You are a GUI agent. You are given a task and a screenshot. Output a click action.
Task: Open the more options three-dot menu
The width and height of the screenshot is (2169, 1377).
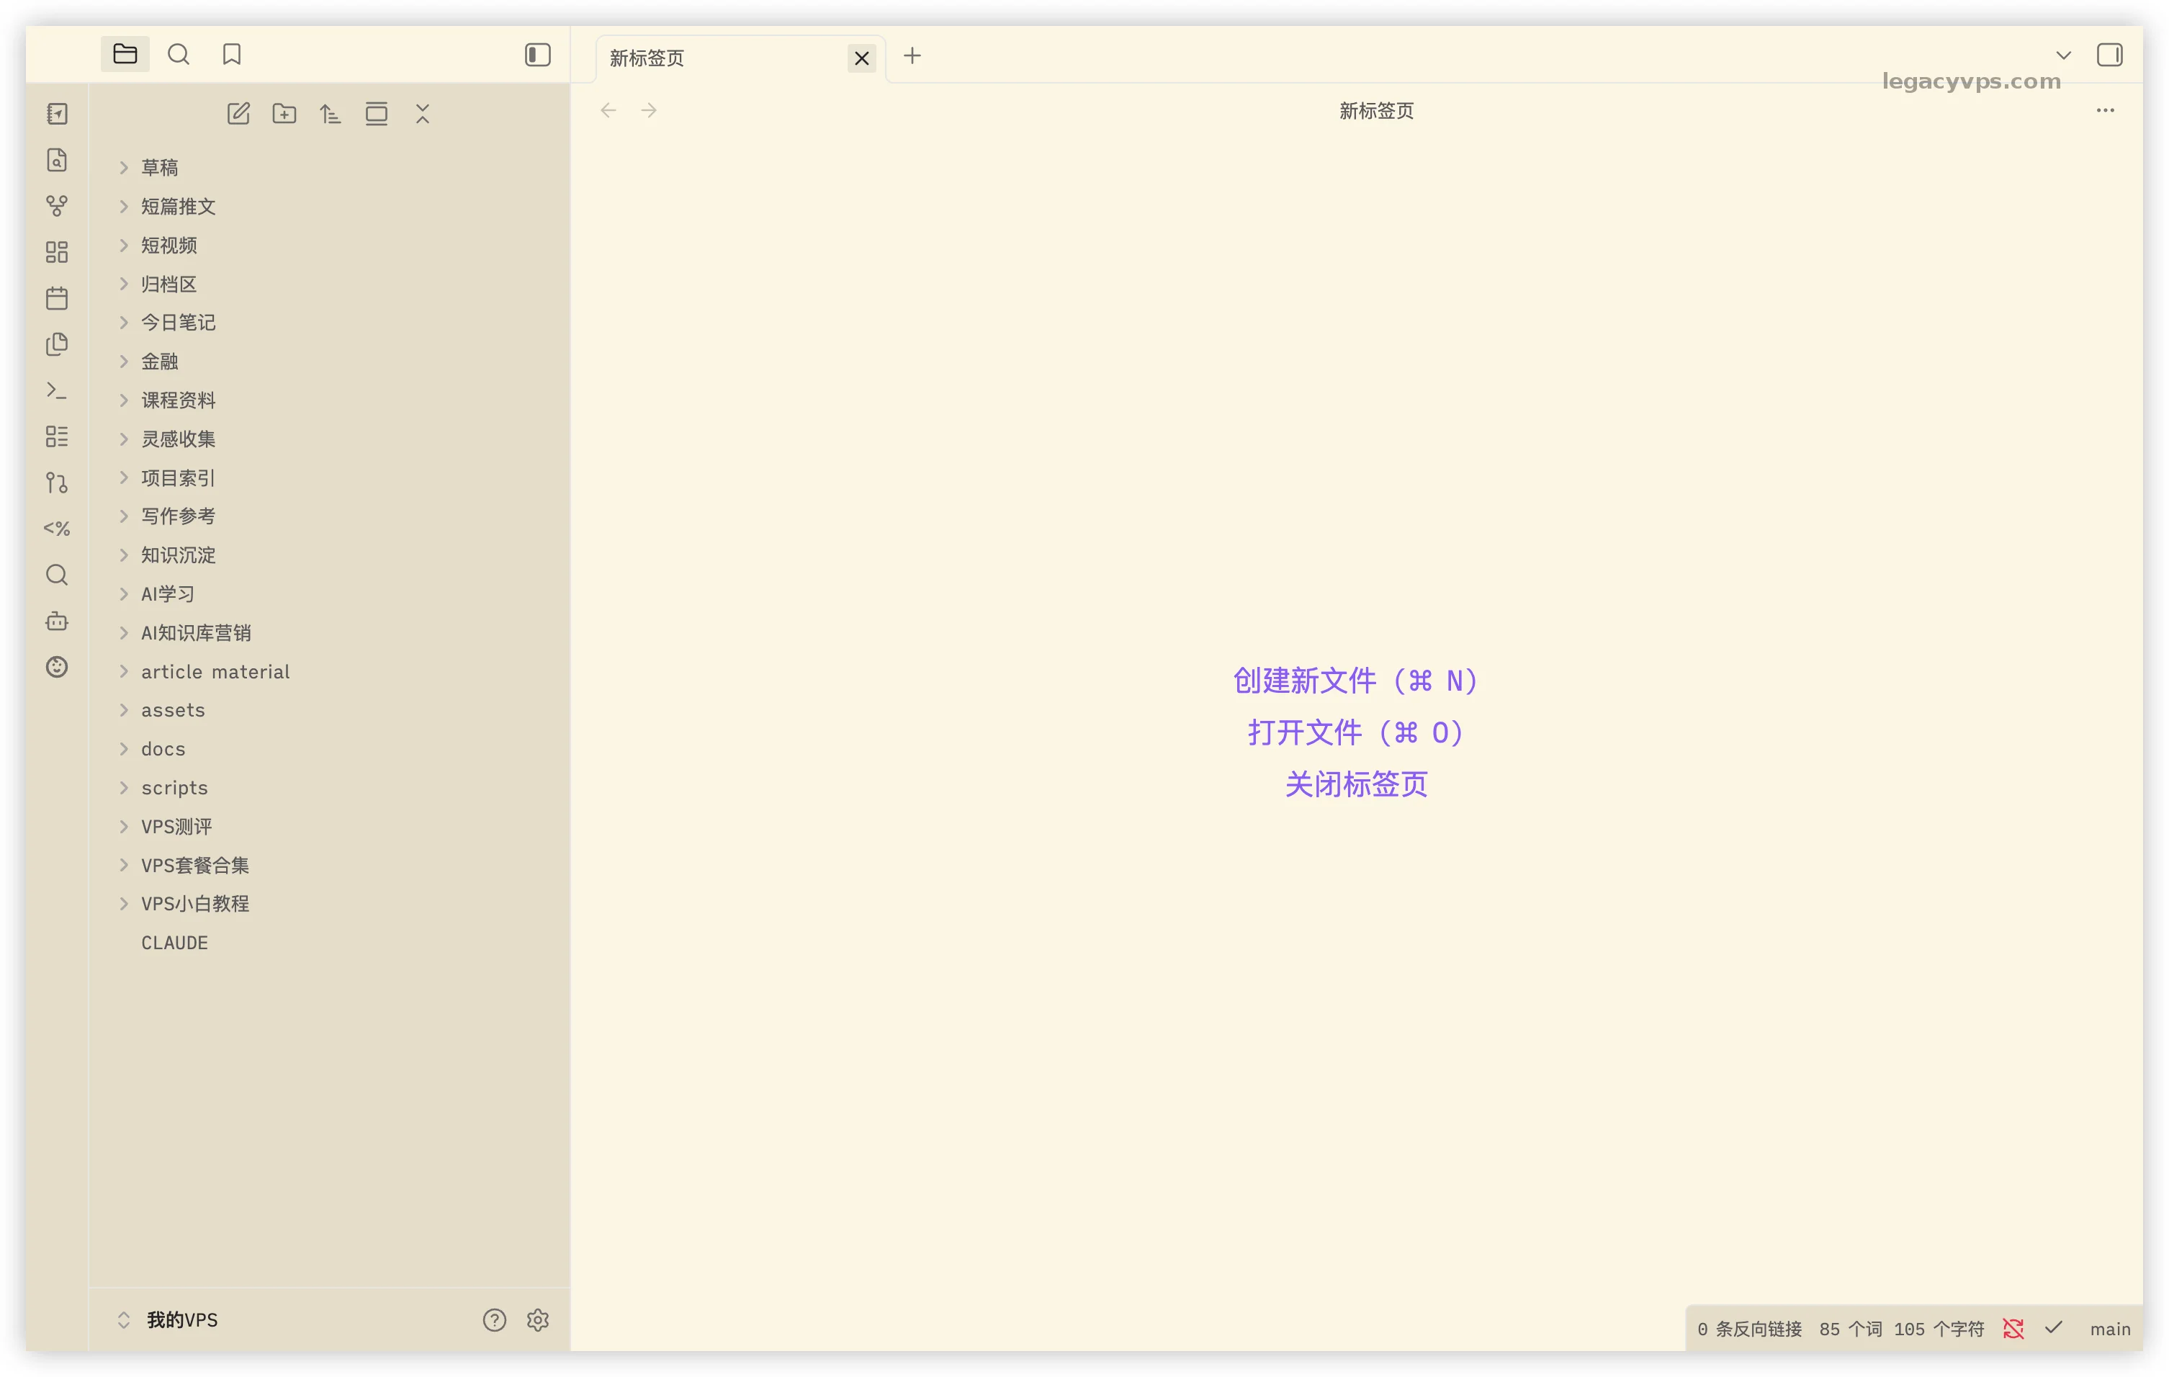coord(2105,111)
